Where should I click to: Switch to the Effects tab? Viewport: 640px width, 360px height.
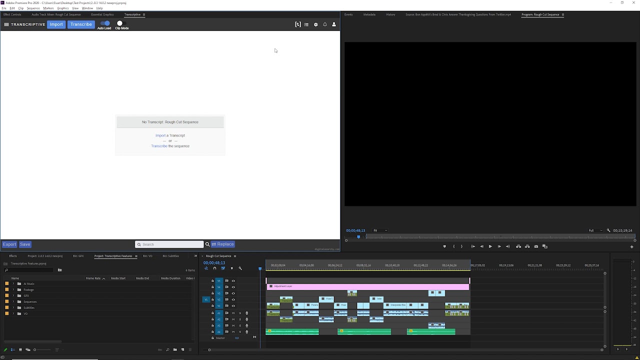(13, 256)
